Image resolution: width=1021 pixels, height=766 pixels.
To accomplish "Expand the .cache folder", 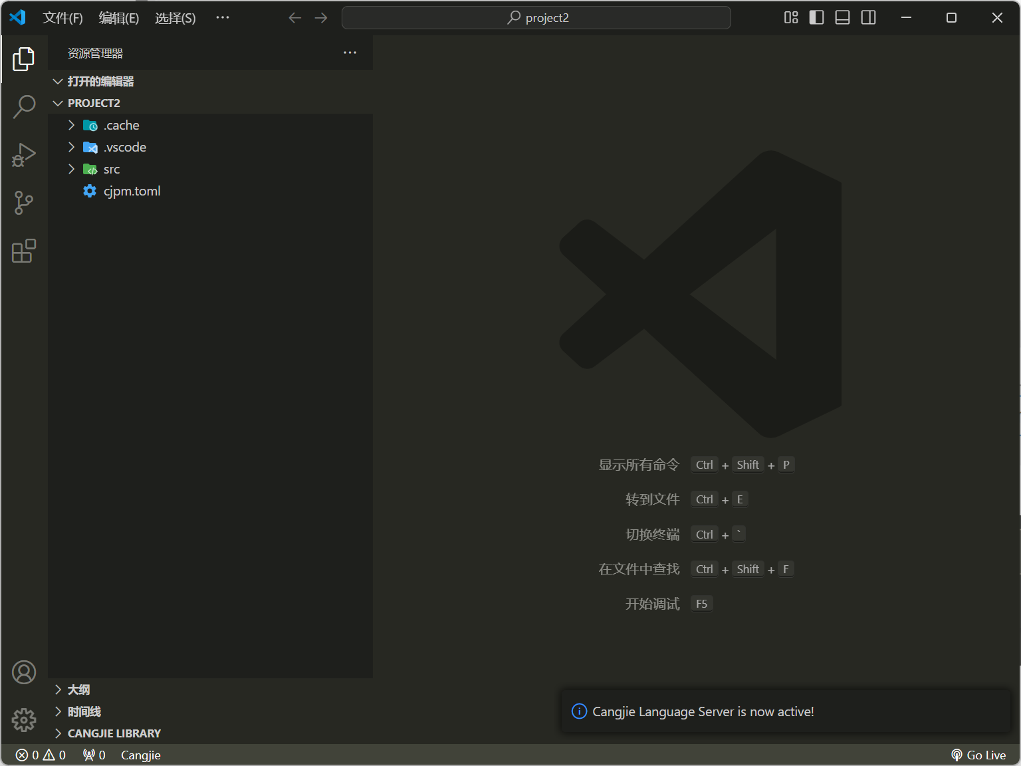I will tap(122, 125).
